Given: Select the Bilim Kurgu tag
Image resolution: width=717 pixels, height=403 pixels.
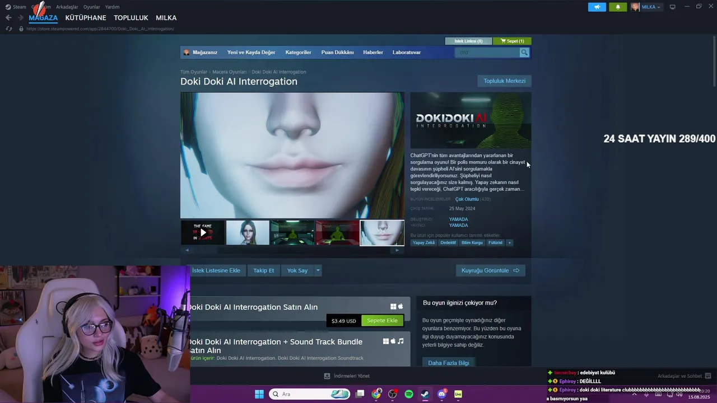Looking at the screenshot, I should coord(472,243).
